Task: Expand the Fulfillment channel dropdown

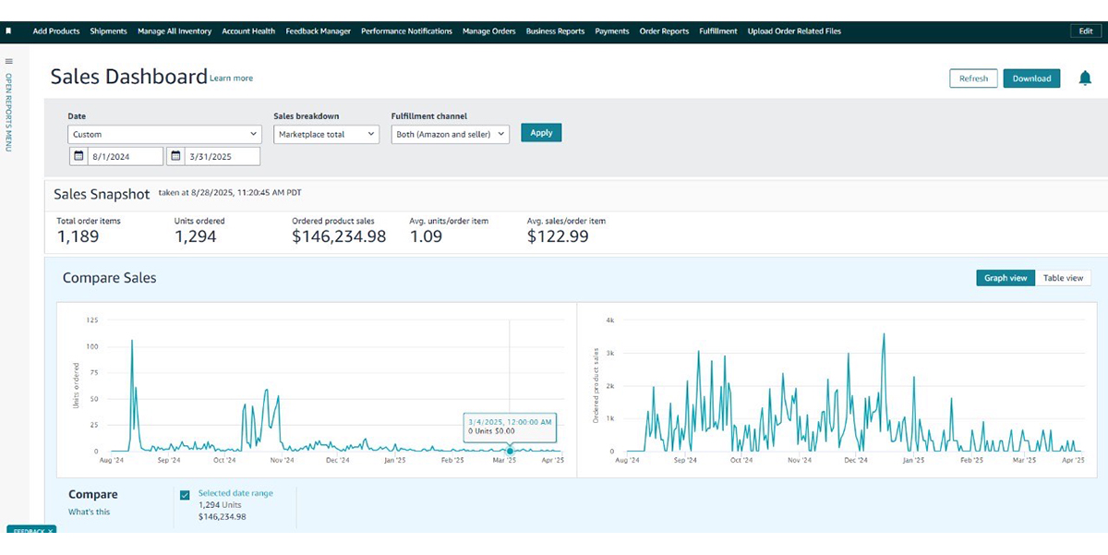Action: 451,134
